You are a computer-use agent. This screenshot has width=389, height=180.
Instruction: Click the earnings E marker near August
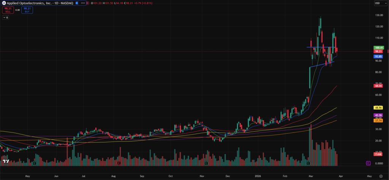[x=119, y=163]
